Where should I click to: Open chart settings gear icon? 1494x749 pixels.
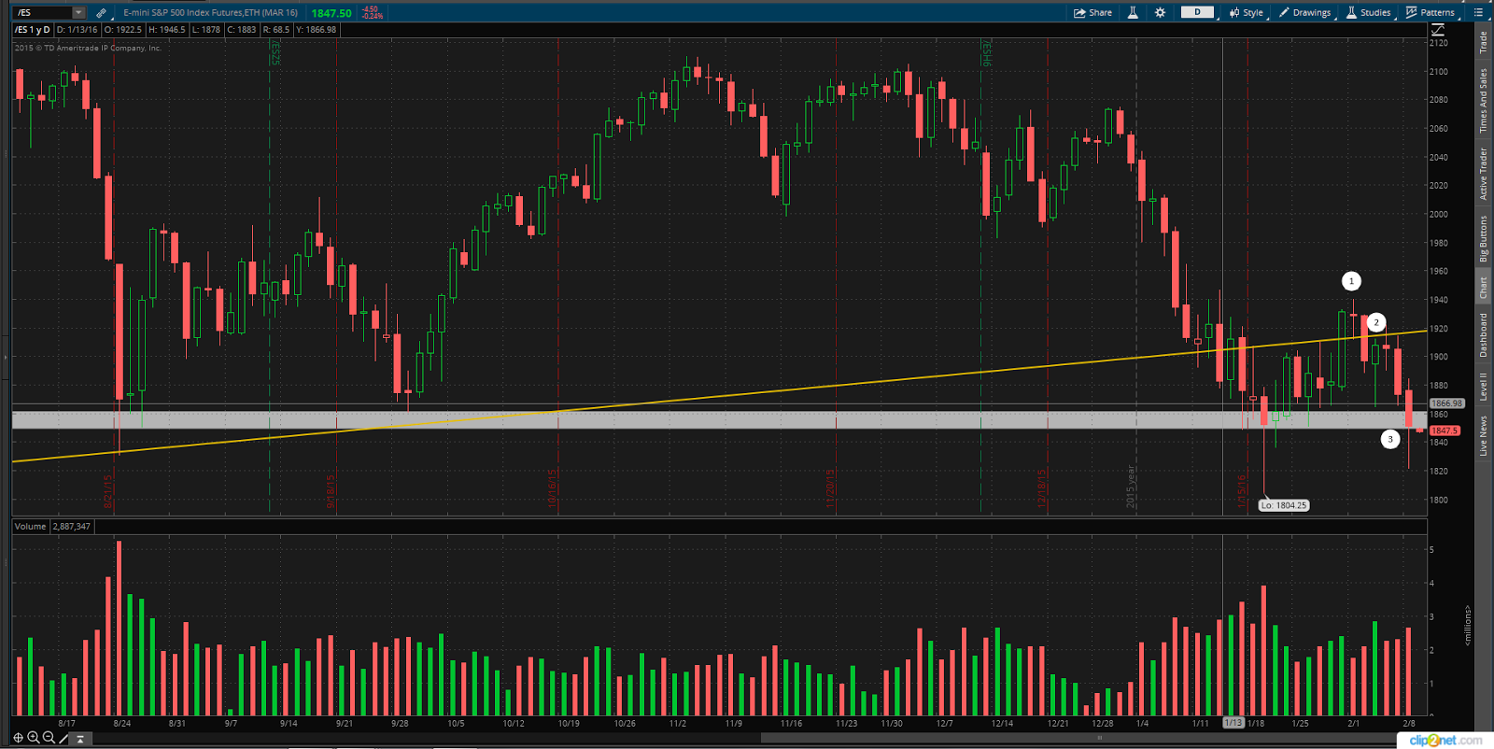(1161, 13)
